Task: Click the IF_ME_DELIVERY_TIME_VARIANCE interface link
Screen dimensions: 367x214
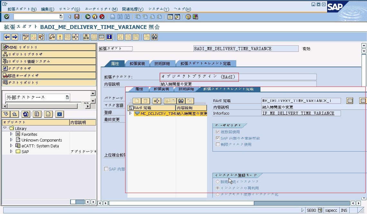Action: click(x=298, y=113)
